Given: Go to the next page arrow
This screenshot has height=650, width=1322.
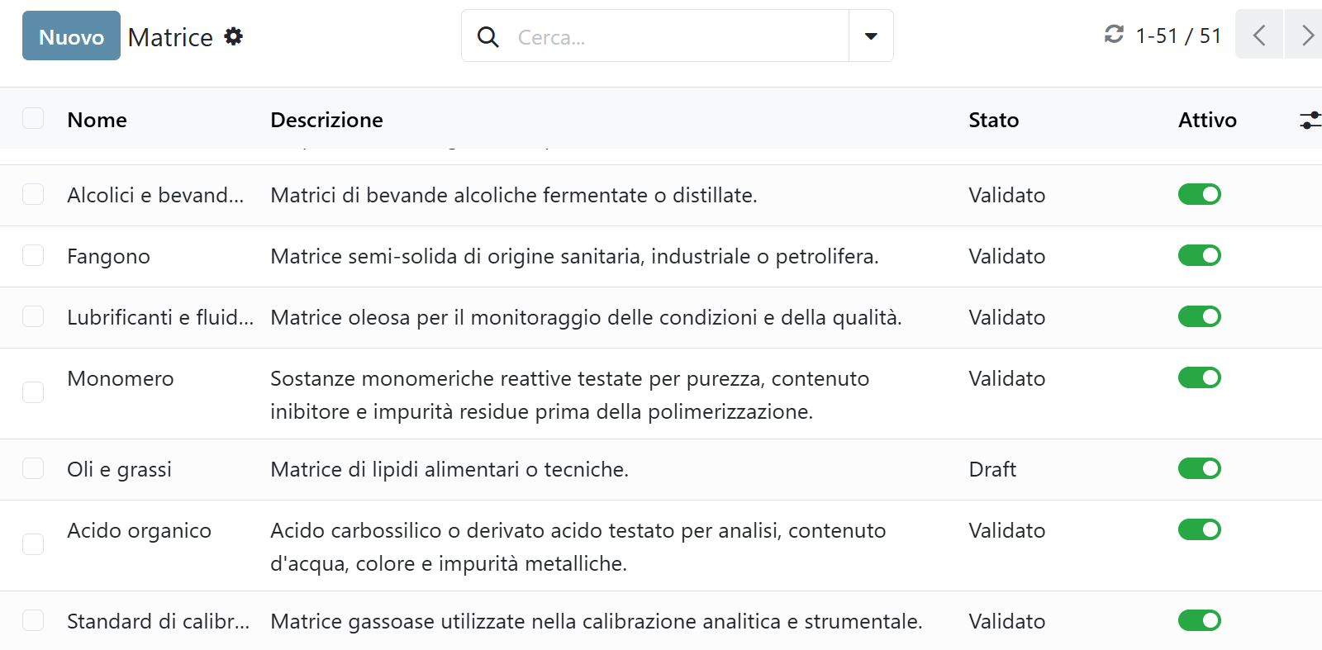Looking at the screenshot, I should pyautogui.click(x=1306, y=35).
